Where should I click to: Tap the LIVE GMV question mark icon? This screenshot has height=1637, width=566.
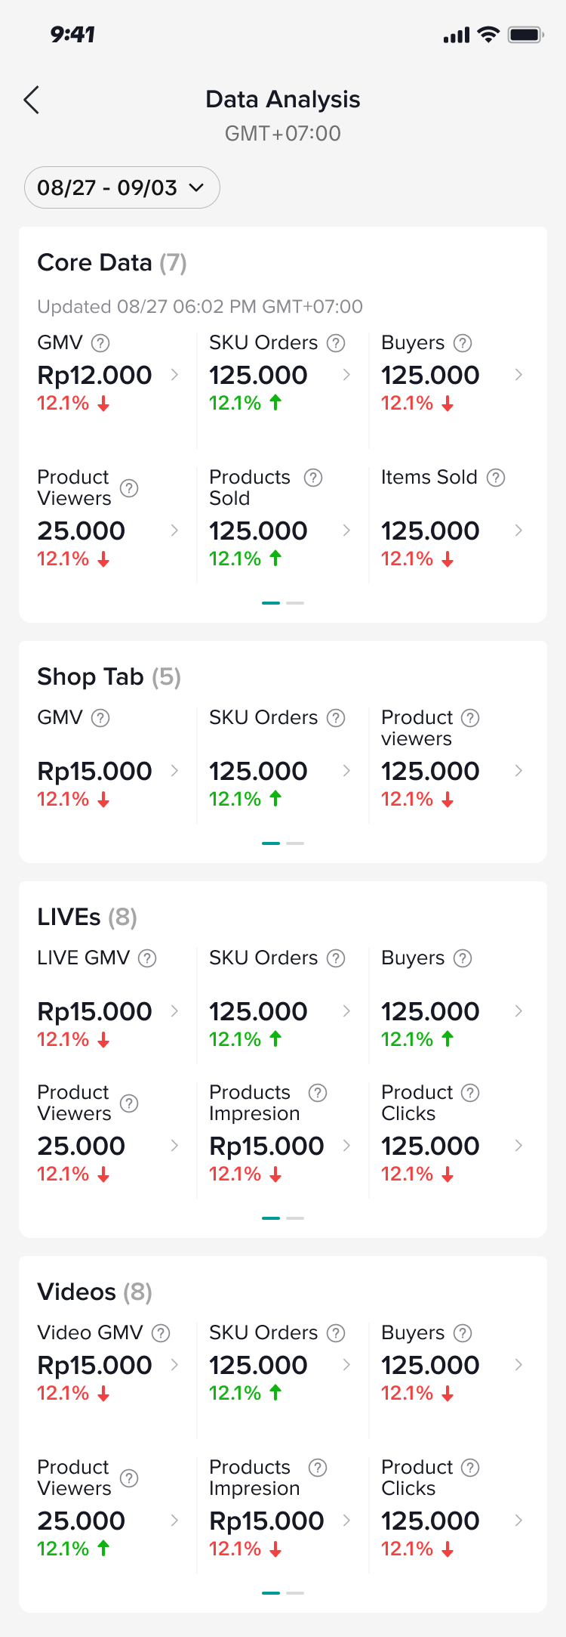pyautogui.click(x=148, y=958)
